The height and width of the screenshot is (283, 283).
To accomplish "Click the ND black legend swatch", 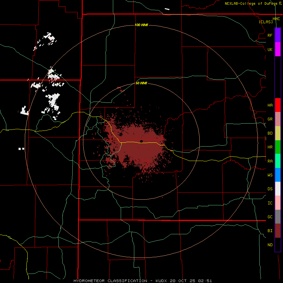I will coord(278,245).
